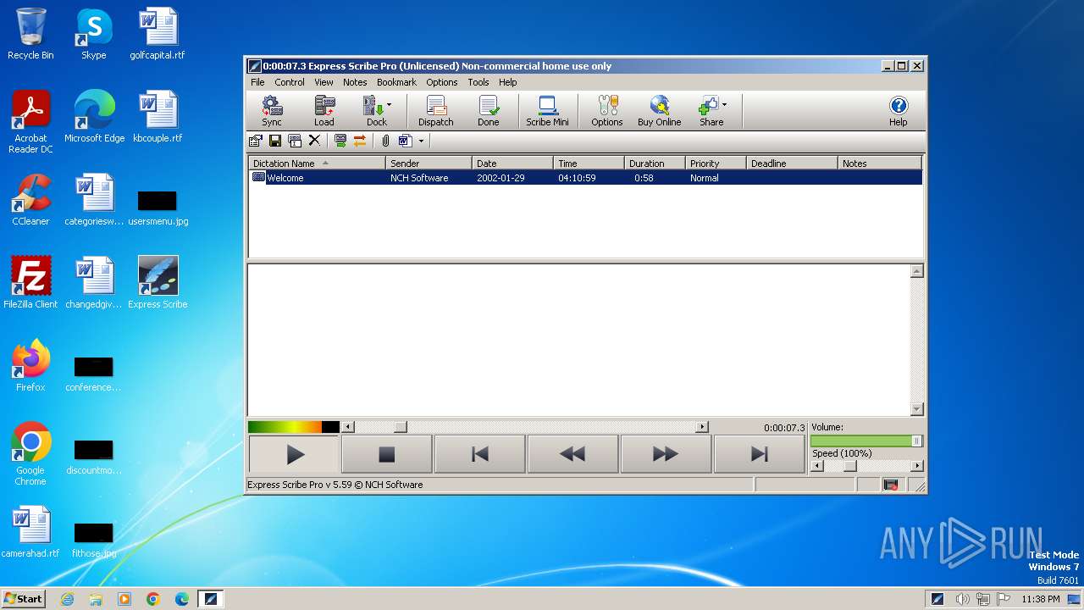Open the View menu
1084x610 pixels.
[324, 82]
